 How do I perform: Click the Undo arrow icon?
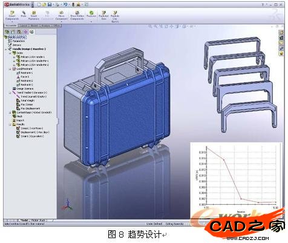click(x=65, y=4)
